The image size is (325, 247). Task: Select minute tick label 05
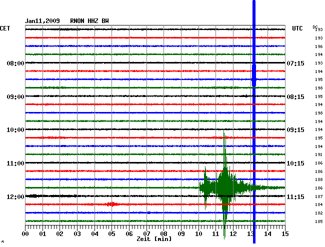coord(111,234)
